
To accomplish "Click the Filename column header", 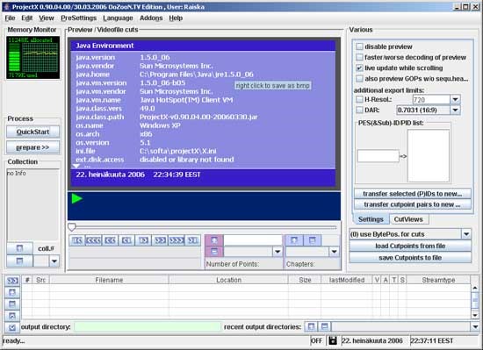I will (x=109, y=280).
